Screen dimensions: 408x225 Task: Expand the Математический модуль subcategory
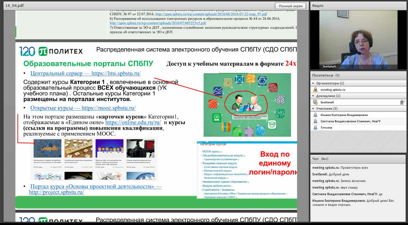coord(203,171)
